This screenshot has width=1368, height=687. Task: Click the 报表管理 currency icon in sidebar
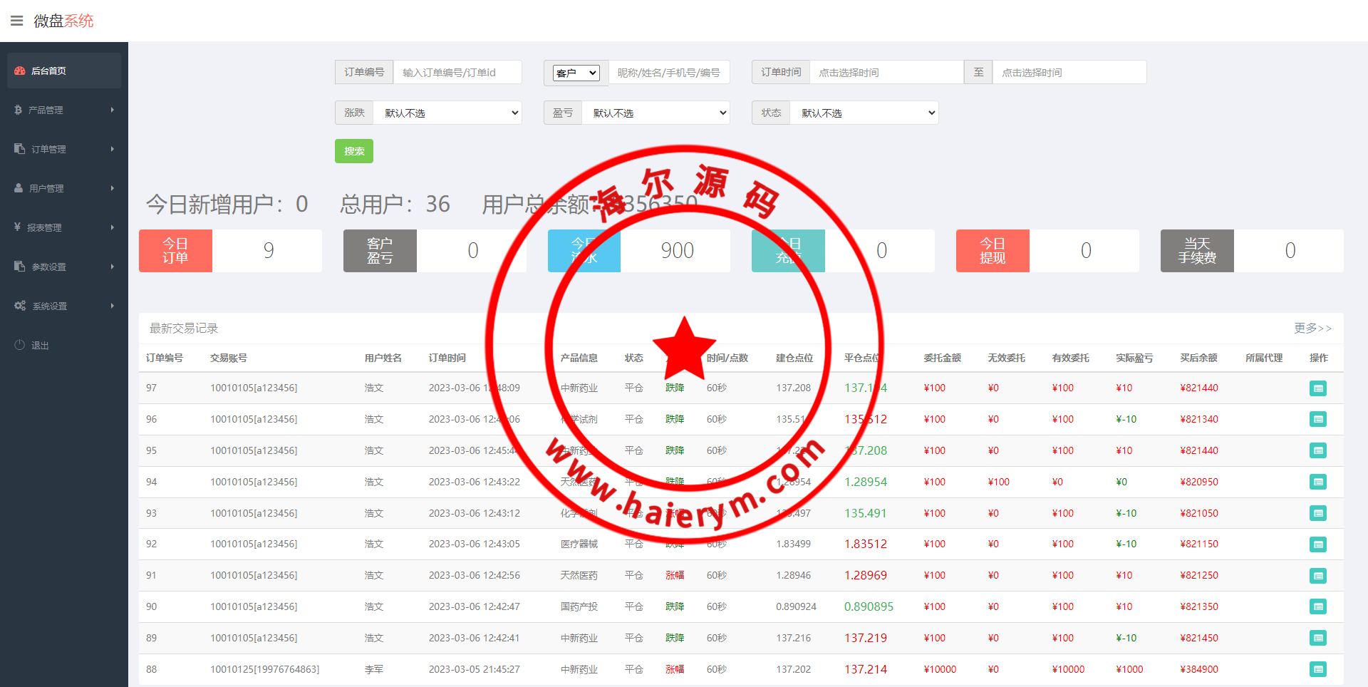coord(17,227)
